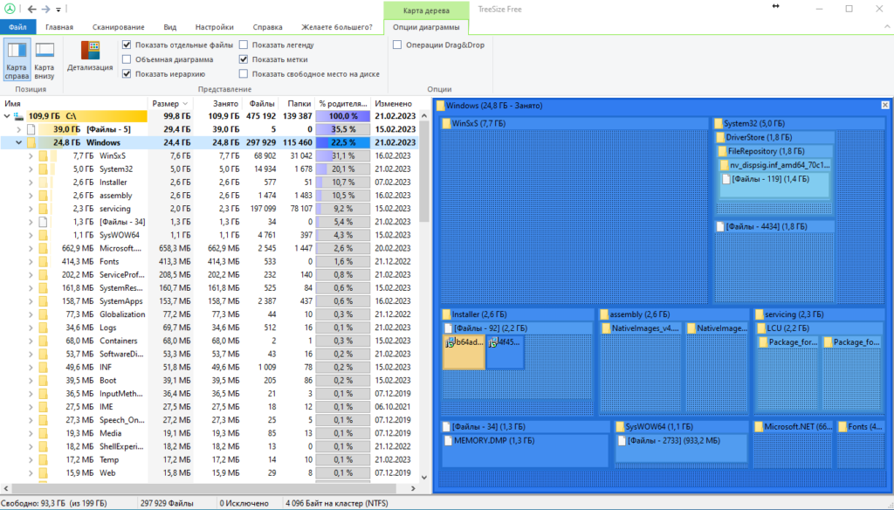
Task: Sort by the Изменено column header
Action: (395, 103)
